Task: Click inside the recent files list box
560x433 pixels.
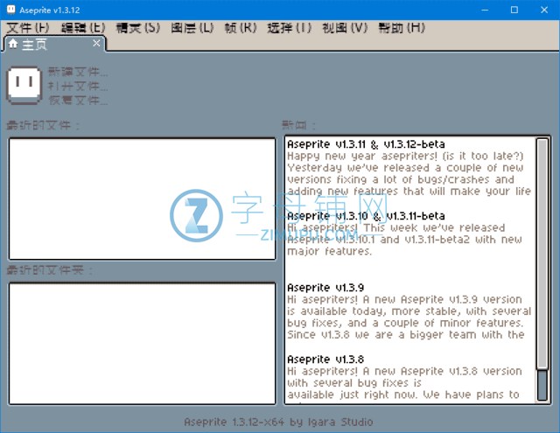Action: (142, 199)
